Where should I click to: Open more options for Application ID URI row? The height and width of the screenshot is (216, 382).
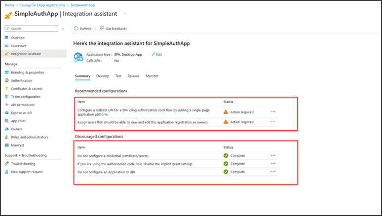coord(273,172)
